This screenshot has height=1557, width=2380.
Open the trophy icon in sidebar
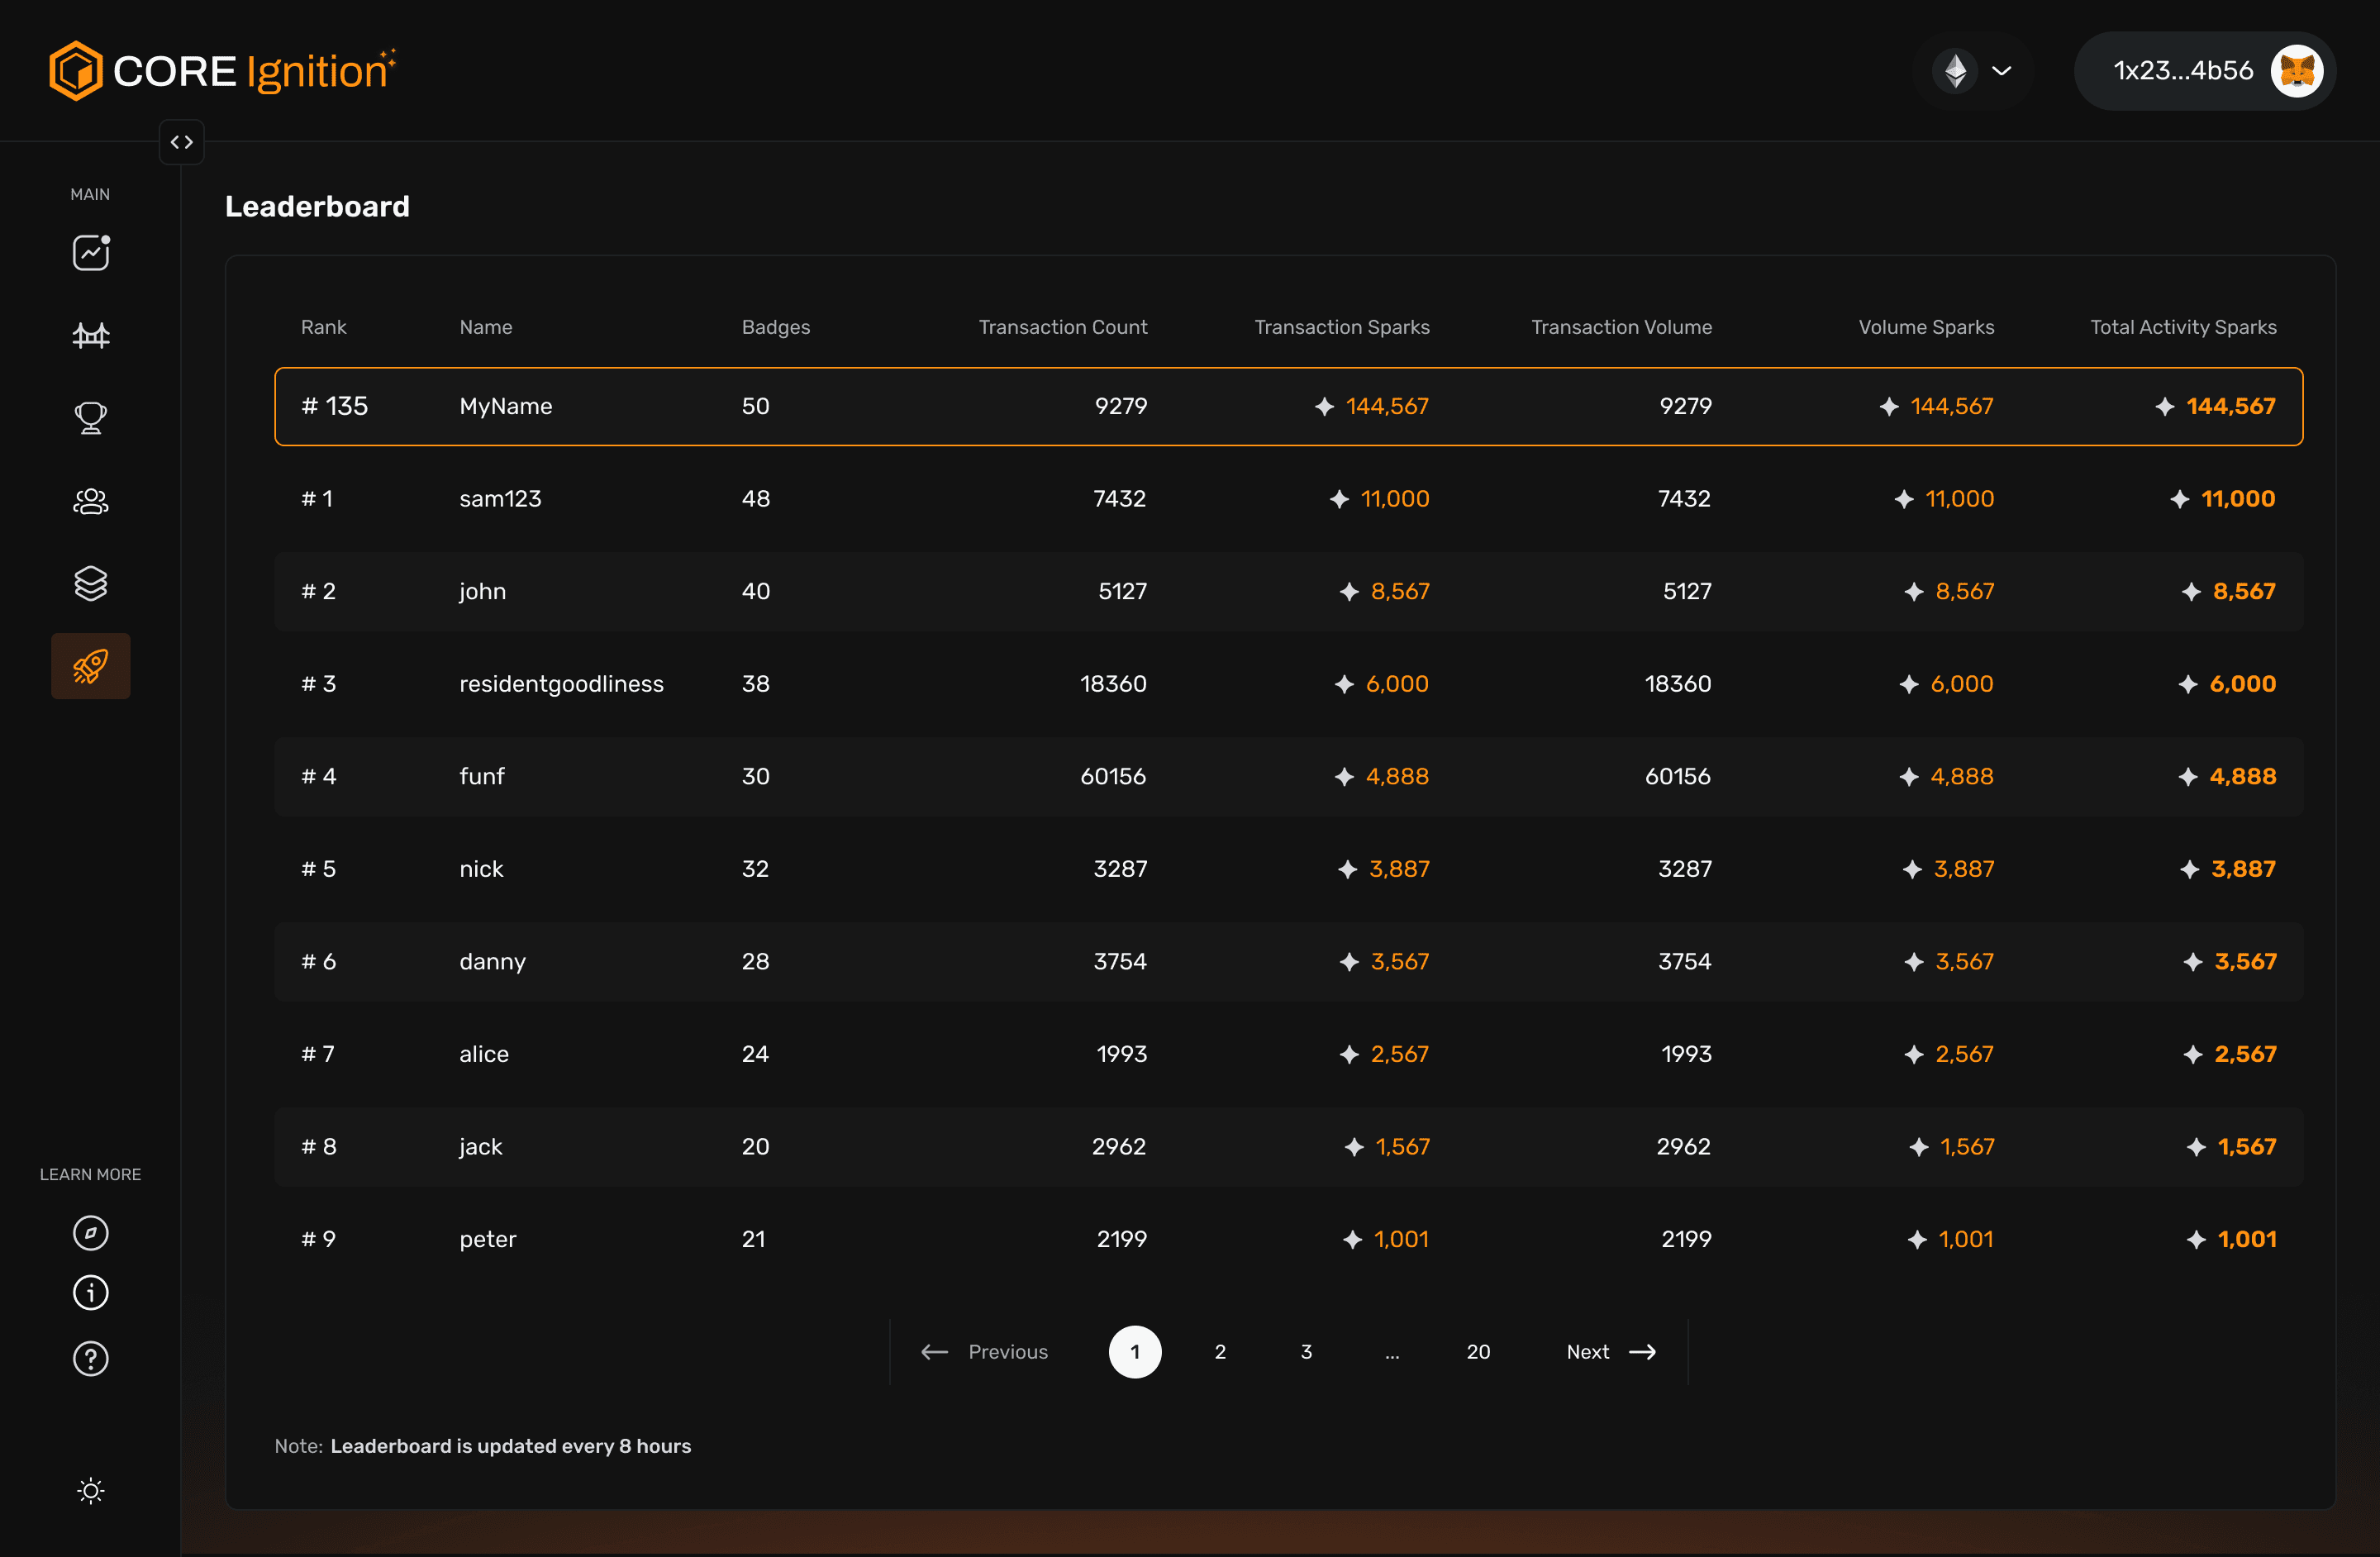coord(91,418)
